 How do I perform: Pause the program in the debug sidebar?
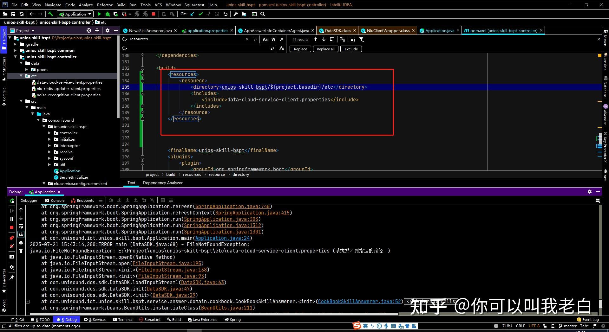[x=12, y=219]
